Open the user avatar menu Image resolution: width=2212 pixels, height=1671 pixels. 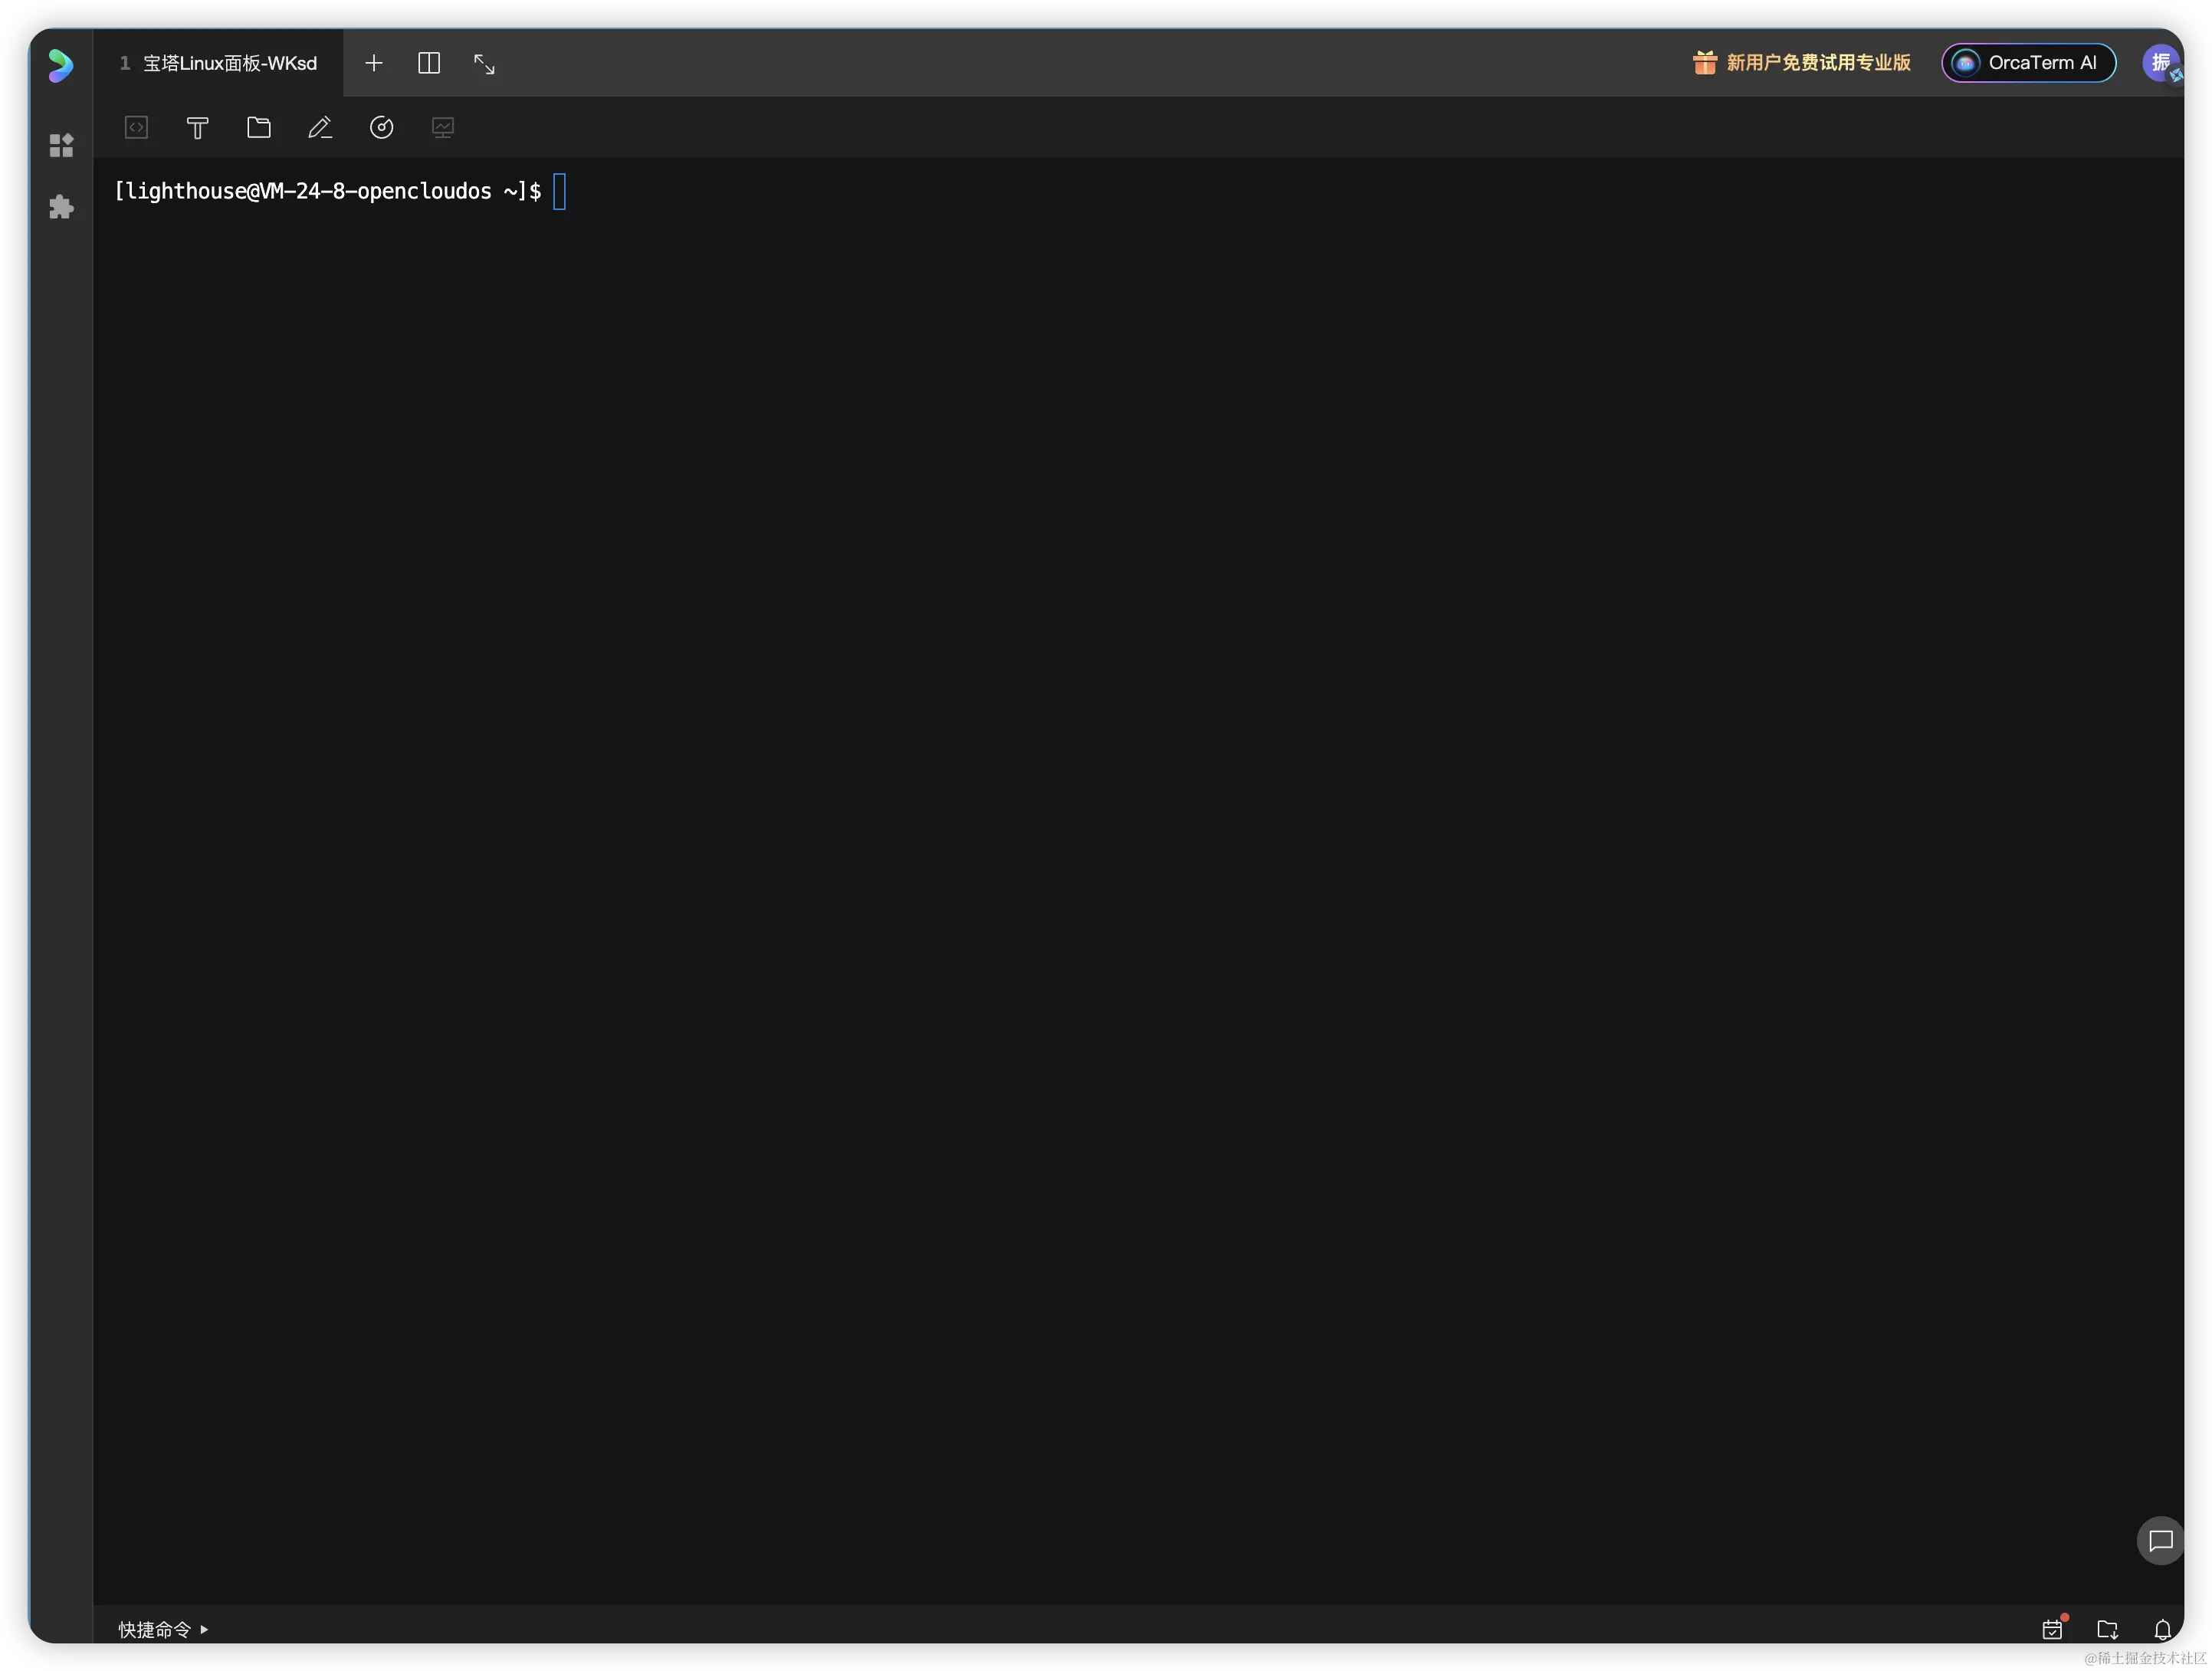2160,63
